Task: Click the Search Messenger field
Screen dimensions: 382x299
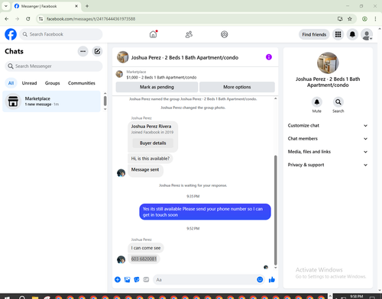Action: pyautogui.click(x=53, y=66)
